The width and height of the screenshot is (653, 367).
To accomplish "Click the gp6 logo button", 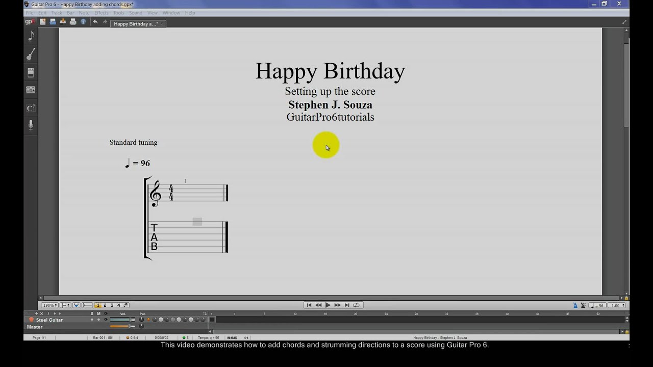I will 30,21.
